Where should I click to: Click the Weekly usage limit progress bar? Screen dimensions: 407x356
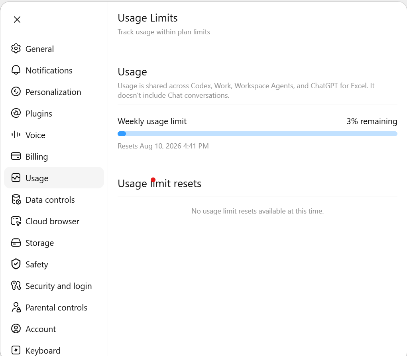[x=258, y=134]
